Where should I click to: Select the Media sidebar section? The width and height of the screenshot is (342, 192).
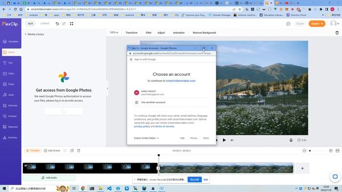pyautogui.click(x=11, y=52)
